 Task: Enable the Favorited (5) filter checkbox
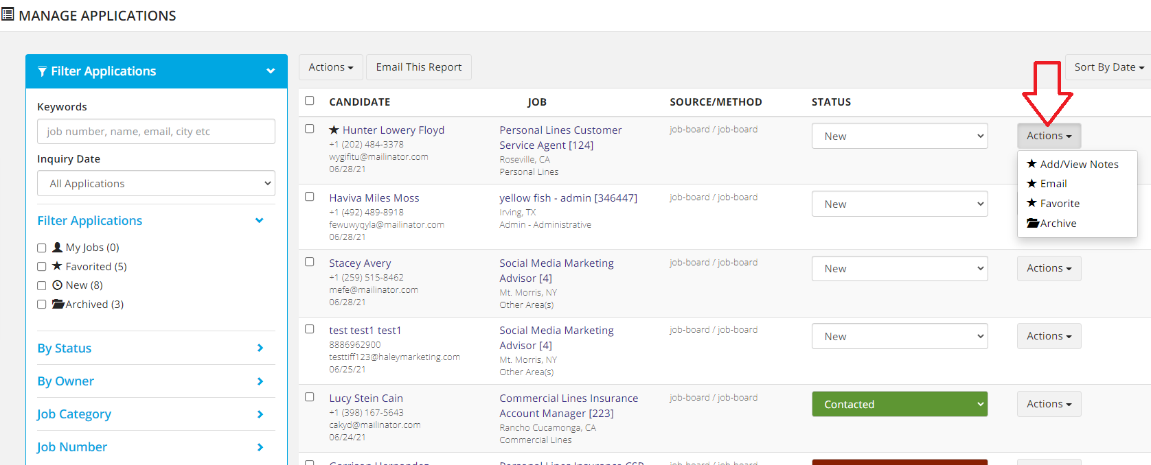point(42,267)
